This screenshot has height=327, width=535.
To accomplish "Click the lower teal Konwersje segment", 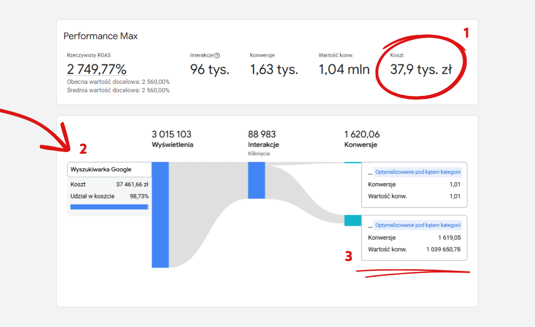I will [x=353, y=220].
